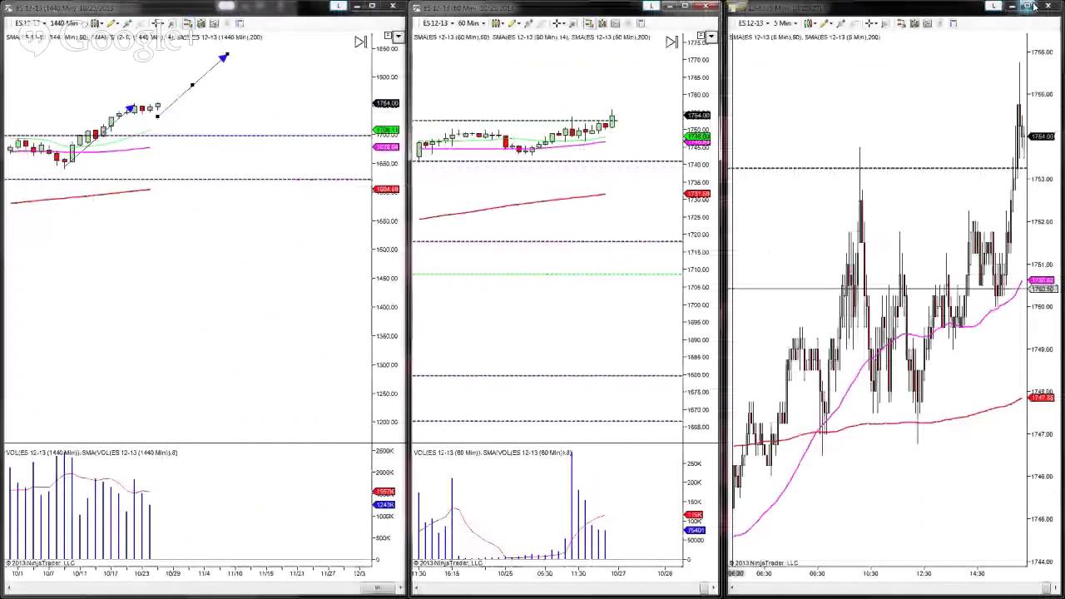Open properties icon in 5 Min chart toolbar

(953, 23)
